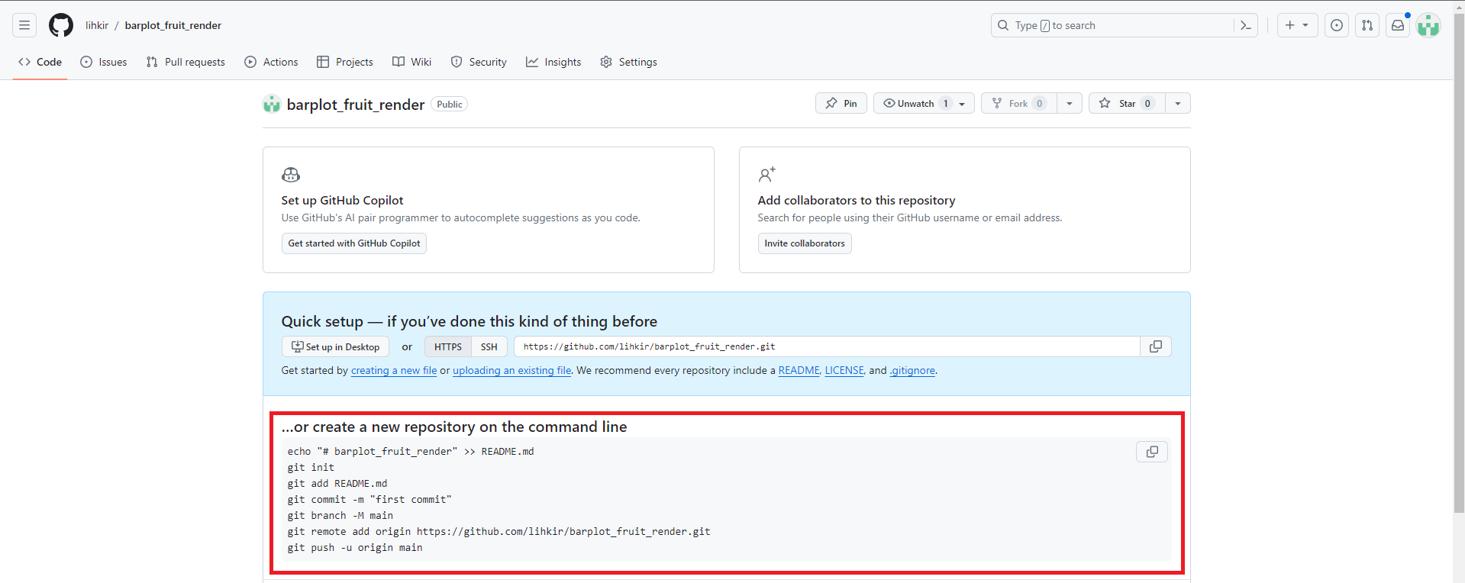The image size is (1465, 583).
Task: Go to the GitHub homepage logo
Action: [x=61, y=25]
